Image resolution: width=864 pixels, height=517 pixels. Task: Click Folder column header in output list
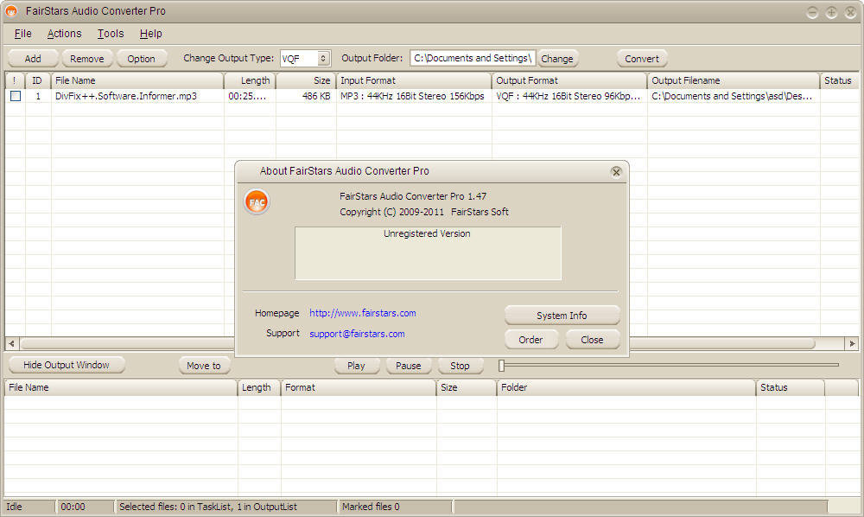pos(626,387)
